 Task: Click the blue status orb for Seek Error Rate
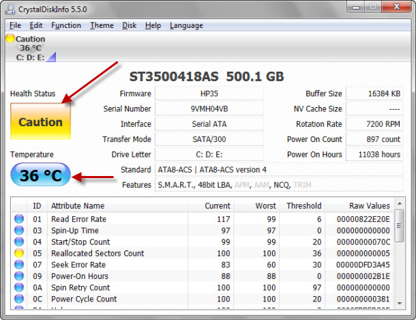click(x=19, y=265)
